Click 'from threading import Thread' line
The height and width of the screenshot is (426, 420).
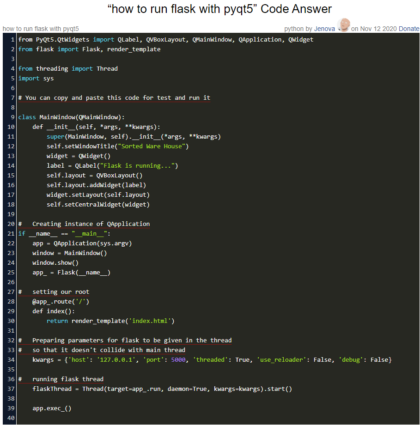68,69
